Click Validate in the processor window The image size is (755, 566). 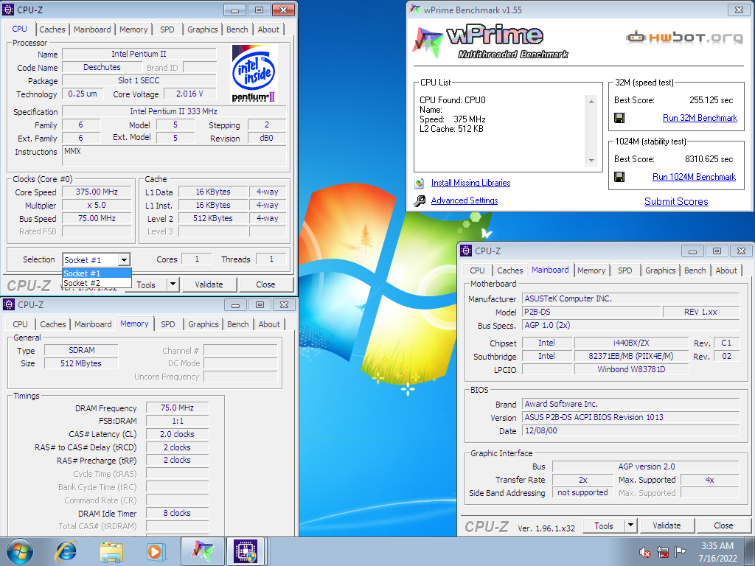tap(209, 284)
